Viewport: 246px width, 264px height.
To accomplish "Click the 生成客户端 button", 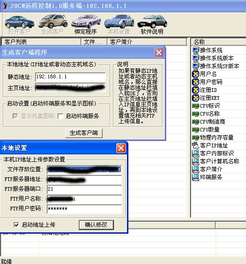I will click(x=84, y=133).
